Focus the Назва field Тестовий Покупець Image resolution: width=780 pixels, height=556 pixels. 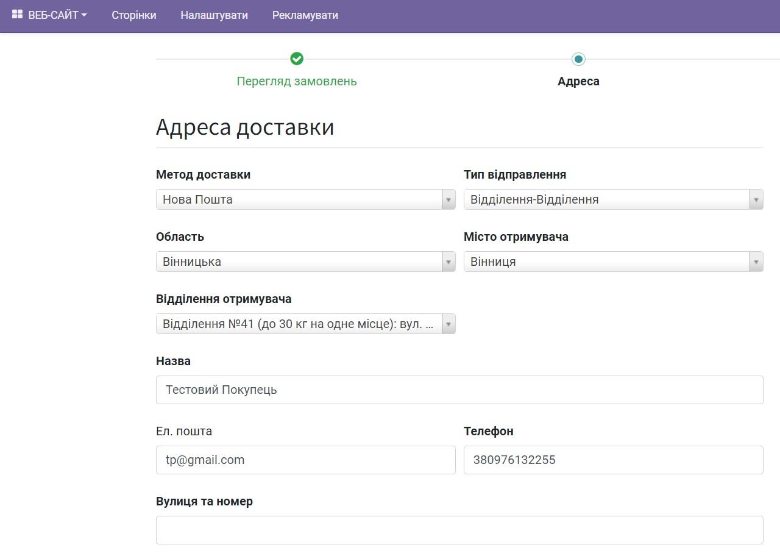459,390
